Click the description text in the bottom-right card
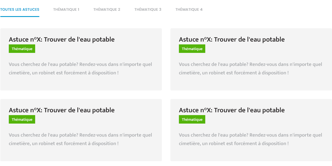The image size is (332, 166). [251, 139]
